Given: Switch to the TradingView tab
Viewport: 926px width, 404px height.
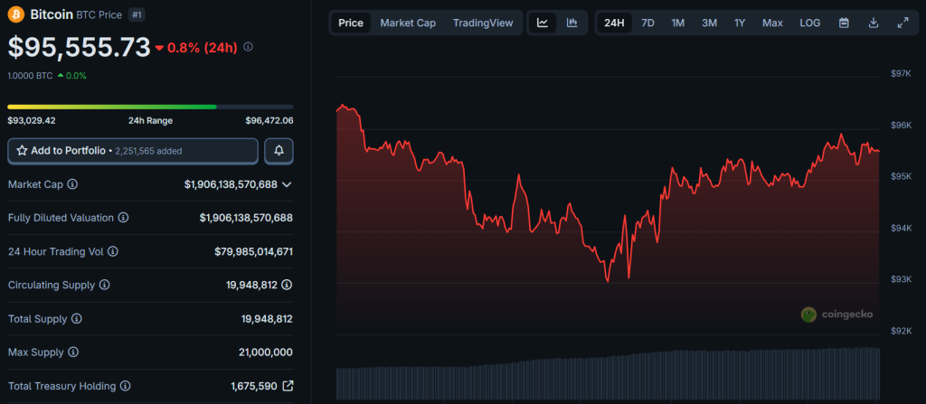Looking at the screenshot, I should tap(483, 23).
